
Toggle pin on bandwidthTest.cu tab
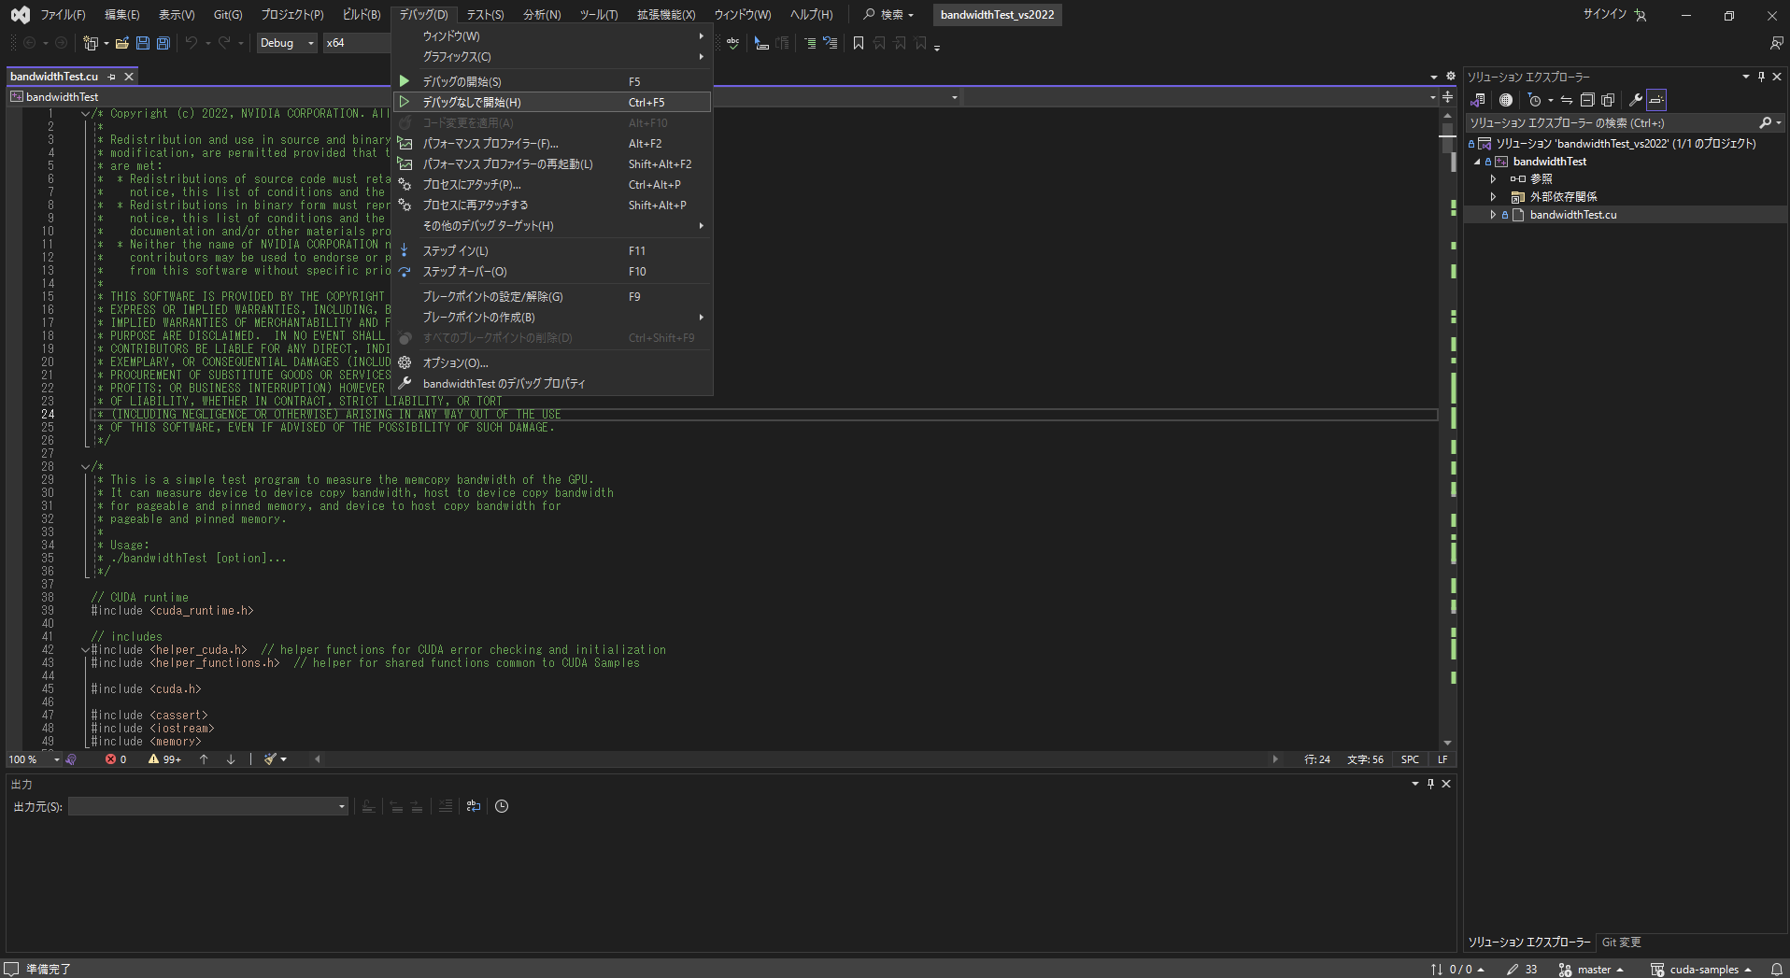(x=112, y=77)
